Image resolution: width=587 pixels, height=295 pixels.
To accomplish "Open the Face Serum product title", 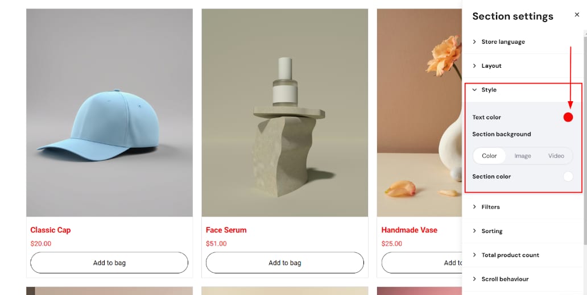I will point(226,230).
